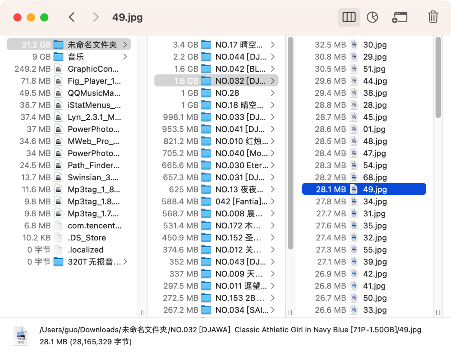
Task: Expand the NO.010 红烛 folder chevron
Action: pyautogui.click(x=273, y=141)
